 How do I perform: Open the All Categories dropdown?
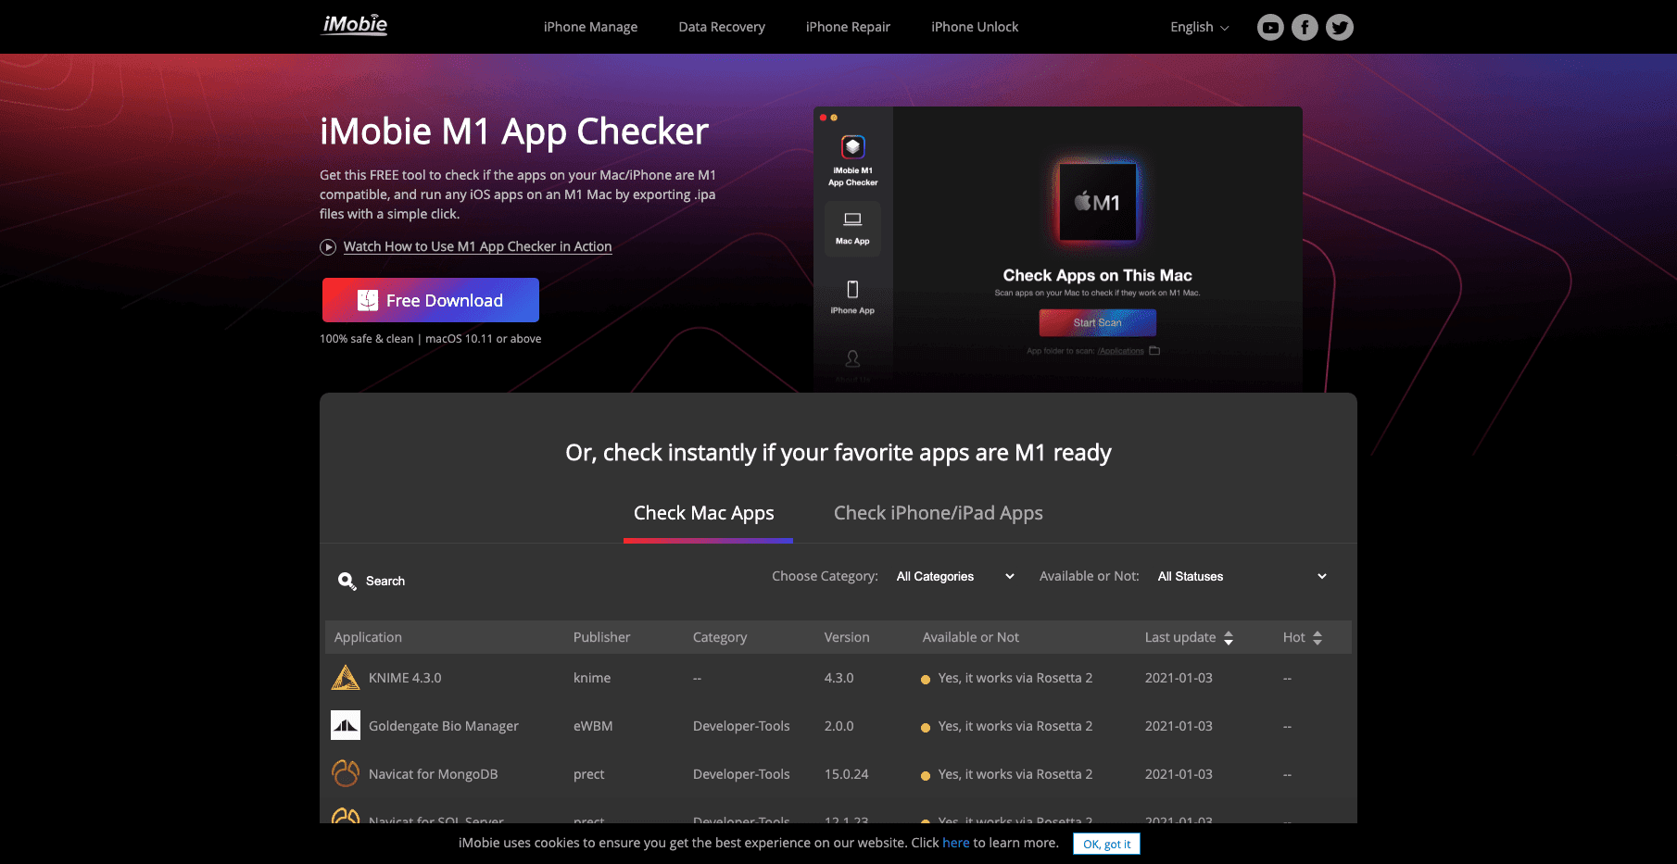(955, 577)
